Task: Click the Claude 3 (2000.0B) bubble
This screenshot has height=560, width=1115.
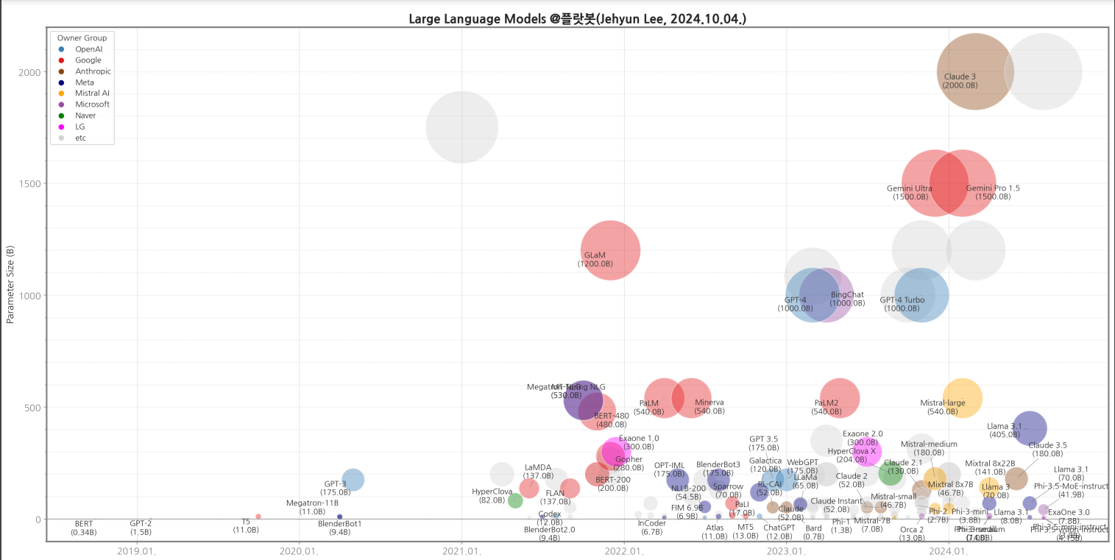Action: point(974,71)
